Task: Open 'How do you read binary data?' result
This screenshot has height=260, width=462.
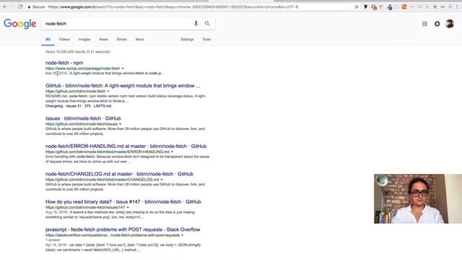Action: tap(123, 202)
